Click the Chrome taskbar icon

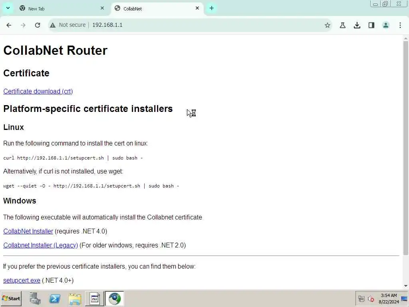coord(115,299)
